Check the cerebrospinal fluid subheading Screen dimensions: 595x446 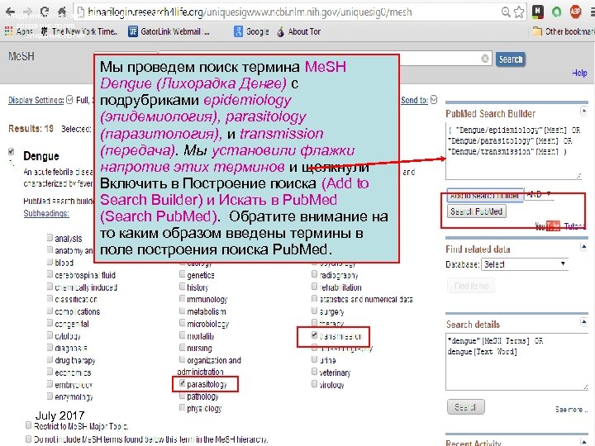coord(50,274)
